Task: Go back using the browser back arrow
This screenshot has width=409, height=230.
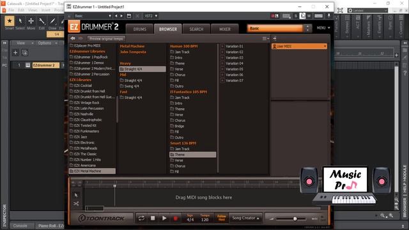Action: [73, 38]
